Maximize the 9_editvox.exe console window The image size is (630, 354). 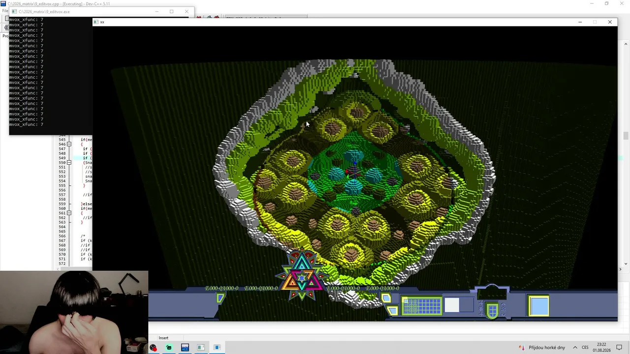(x=171, y=11)
